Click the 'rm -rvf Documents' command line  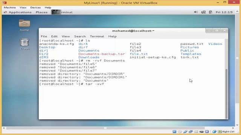point(105,61)
